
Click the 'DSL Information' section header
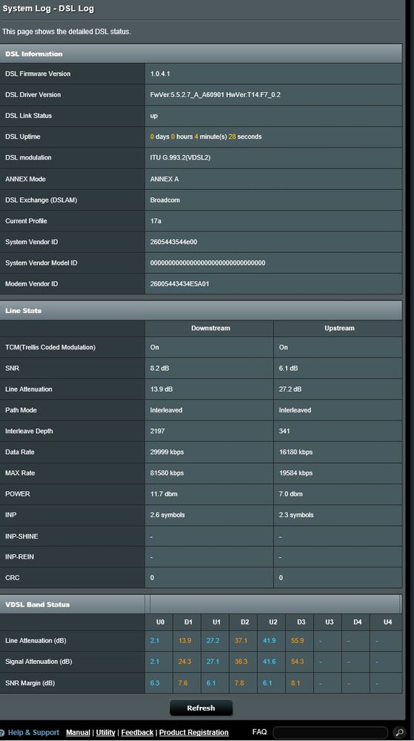point(201,54)
